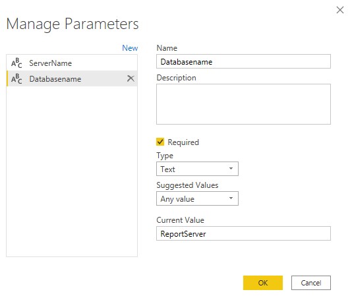The image size is (350, 296).
Task: Select the ServerName parameter in list
Action: 72,63
